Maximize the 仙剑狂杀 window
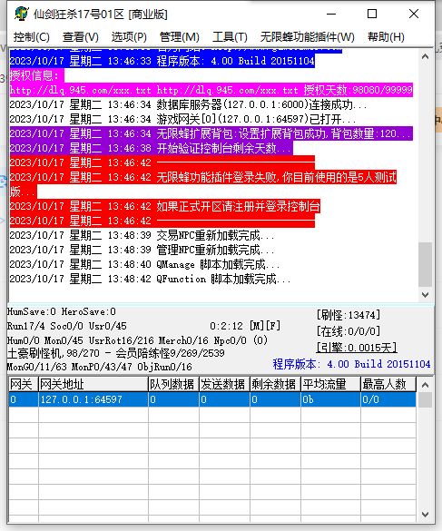 click(x=372, y=14)
